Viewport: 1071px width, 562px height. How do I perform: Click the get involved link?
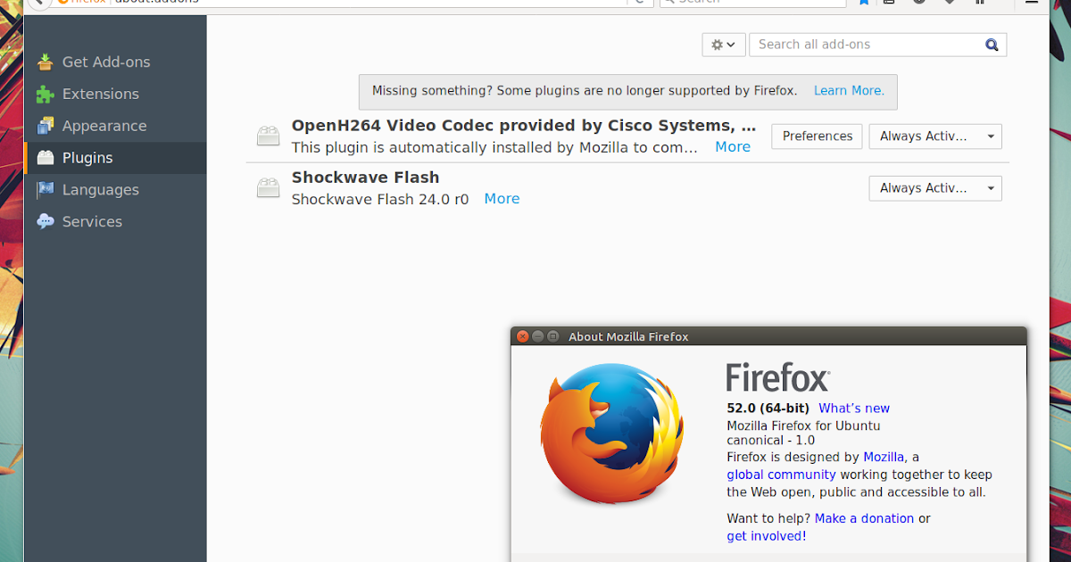765,536
